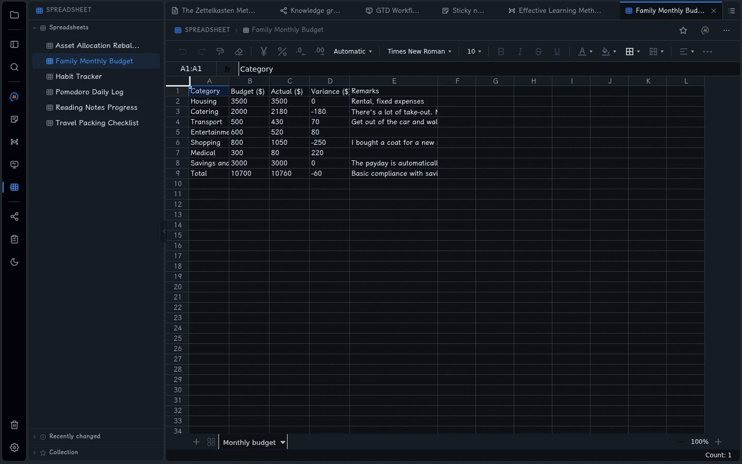Switch to The Zettelkasten Method tab

(x=213, y=11)
